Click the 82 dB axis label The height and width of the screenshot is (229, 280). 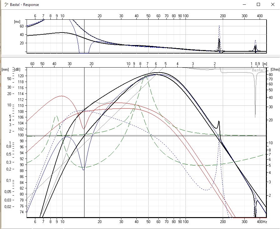[22, 188]
